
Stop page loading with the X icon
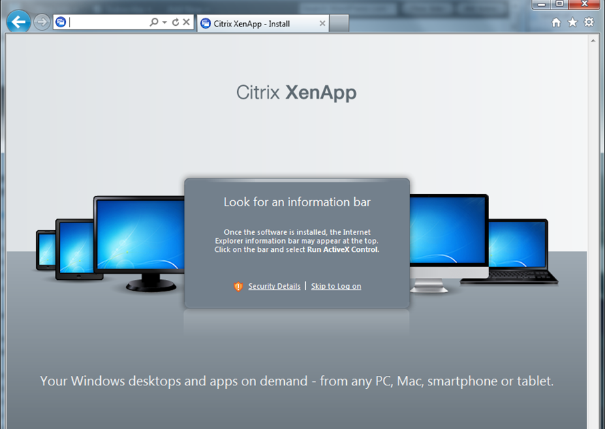[187, 22]
